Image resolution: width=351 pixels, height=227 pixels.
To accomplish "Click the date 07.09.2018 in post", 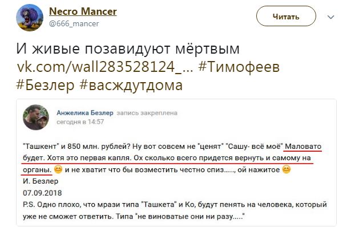I will [42, 193].
